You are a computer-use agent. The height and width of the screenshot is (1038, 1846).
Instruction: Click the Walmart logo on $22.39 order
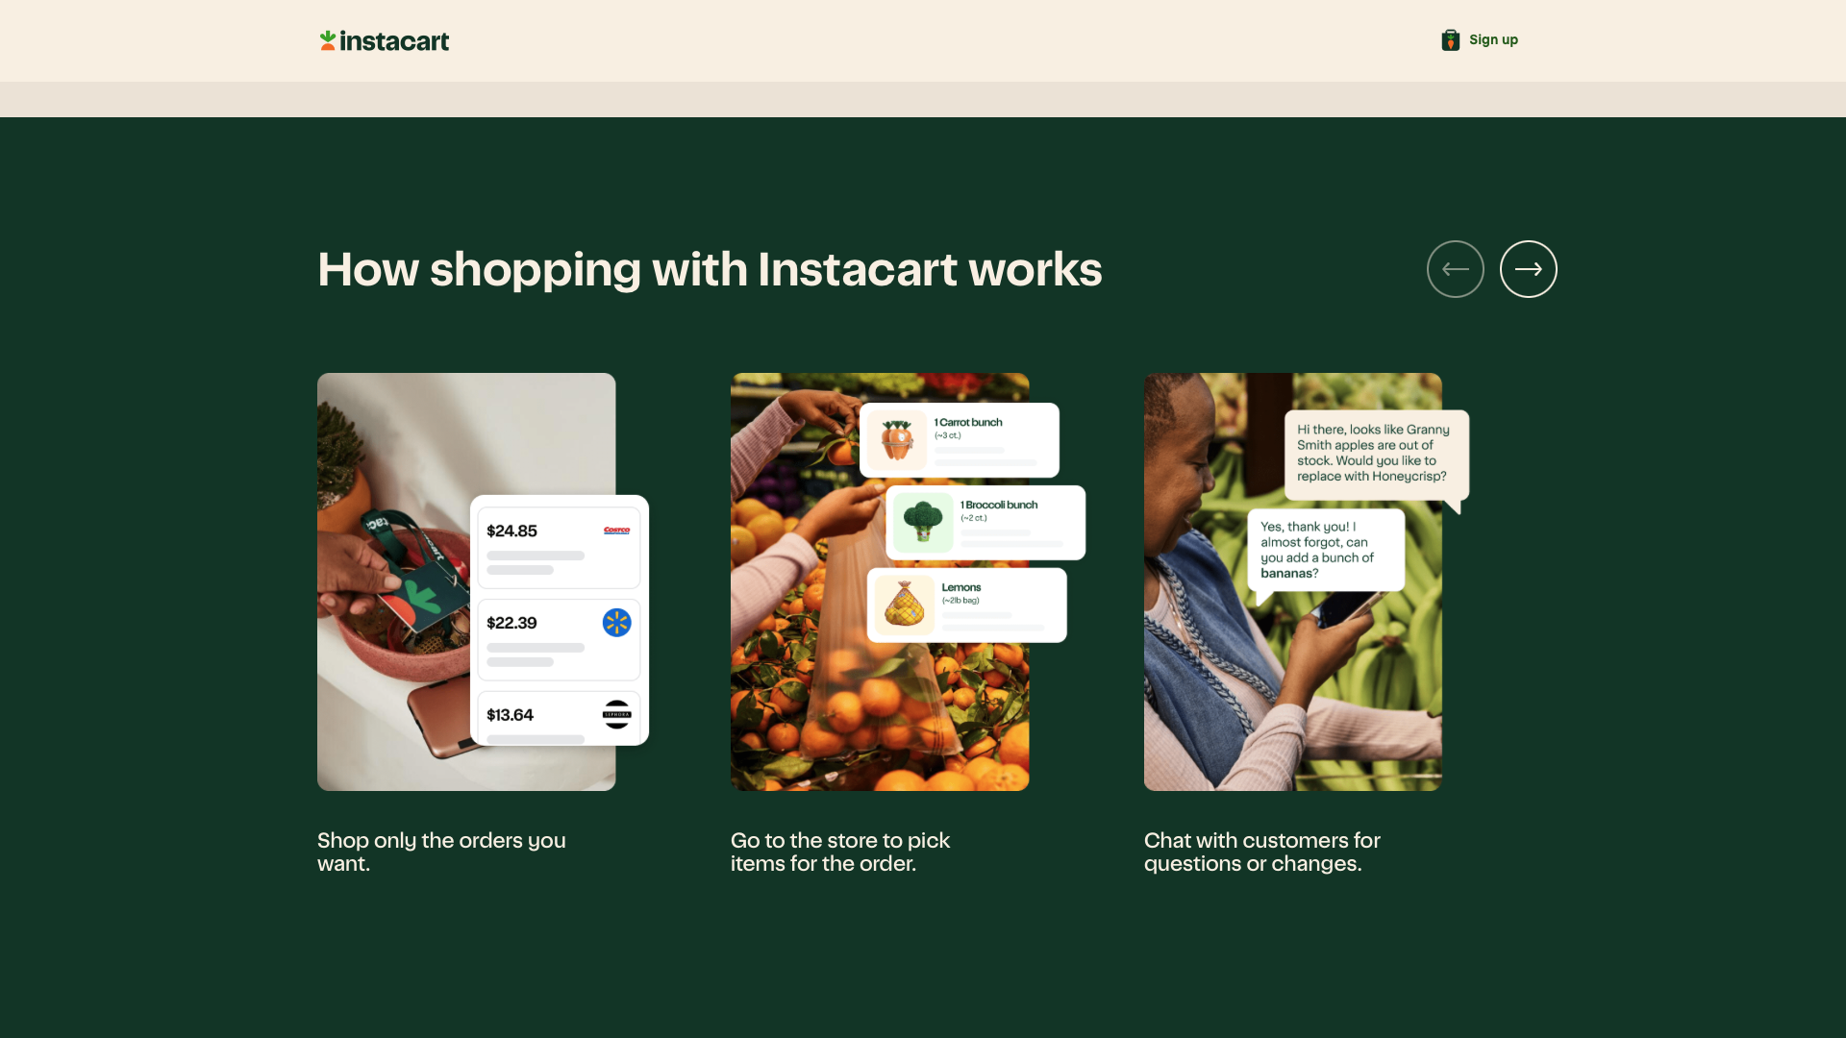tap(616, 623)
